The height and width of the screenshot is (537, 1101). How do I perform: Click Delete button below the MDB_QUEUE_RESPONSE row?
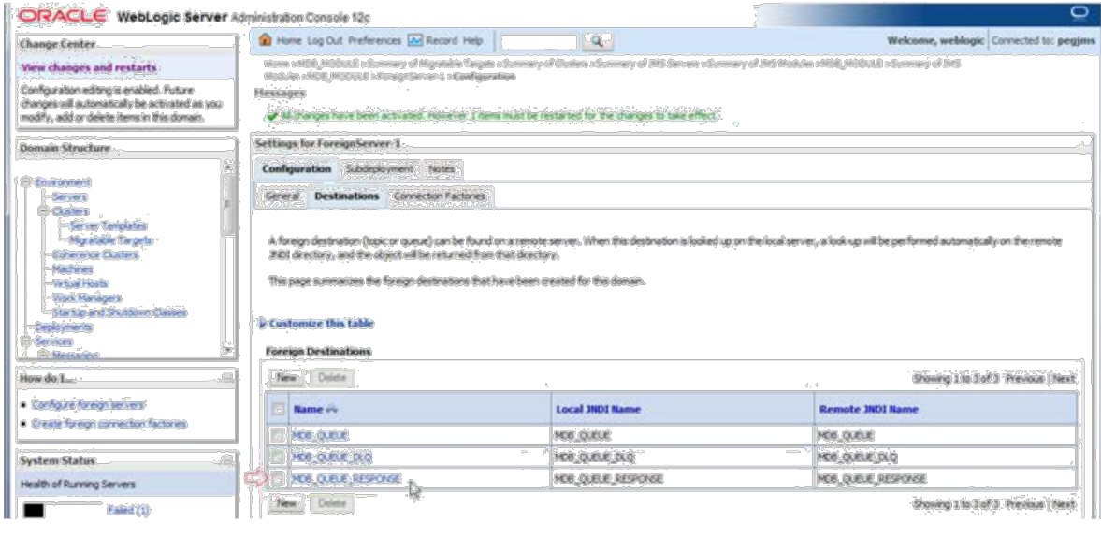pyautogui.click(x=331, y=503)
